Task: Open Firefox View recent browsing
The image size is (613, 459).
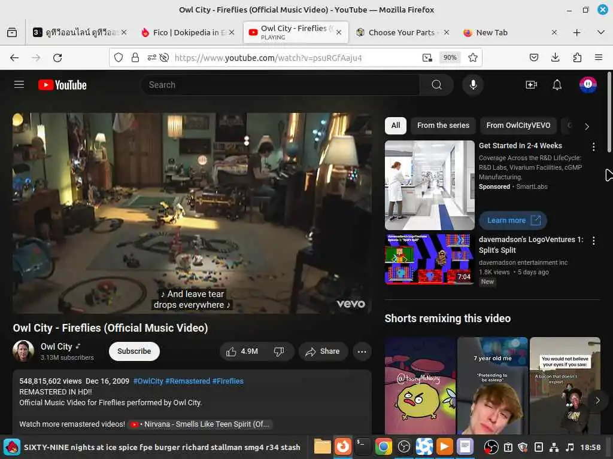Action: point(12,32)
